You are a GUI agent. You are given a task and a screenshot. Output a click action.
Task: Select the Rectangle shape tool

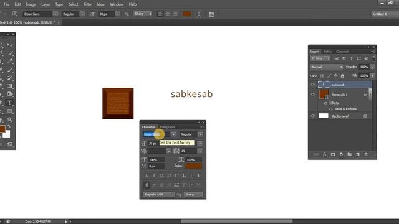click(x=10, y=111)
